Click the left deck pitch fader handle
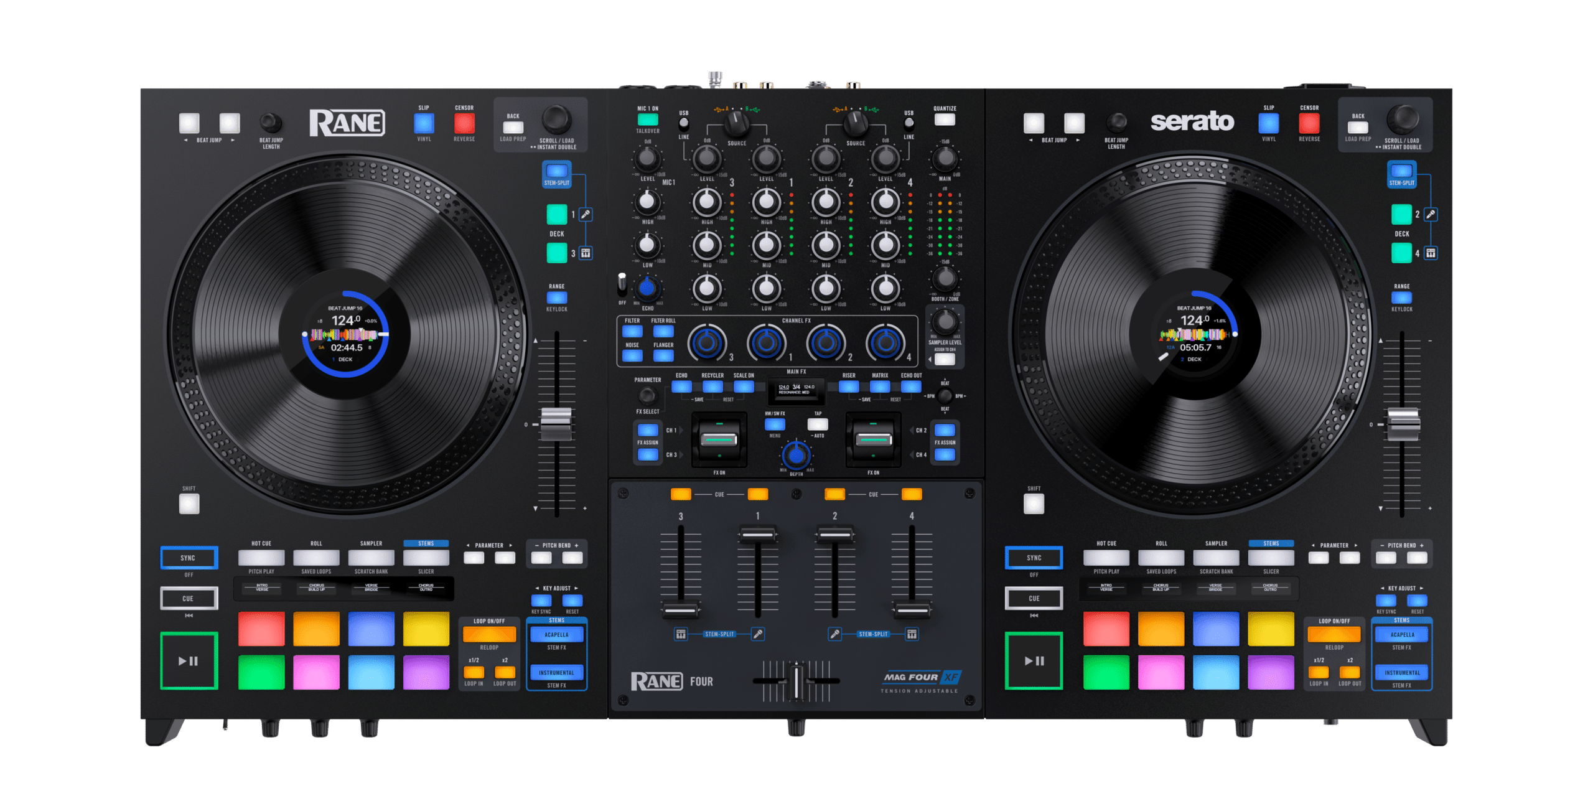 tap(556, 424)
